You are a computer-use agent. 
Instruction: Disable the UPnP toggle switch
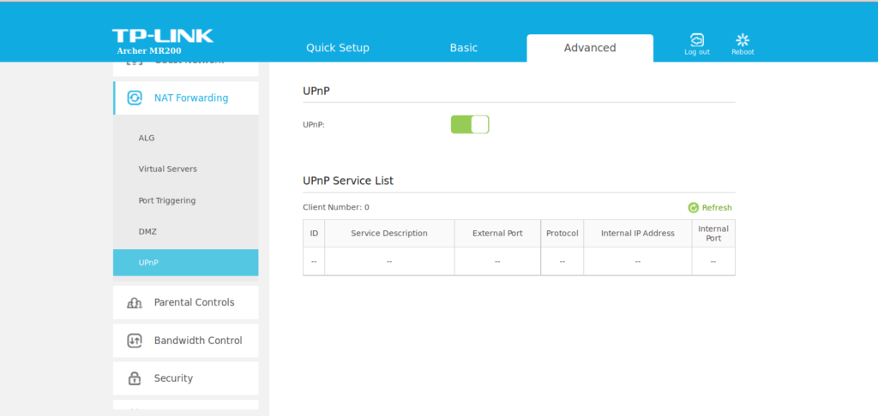(470, 125)
